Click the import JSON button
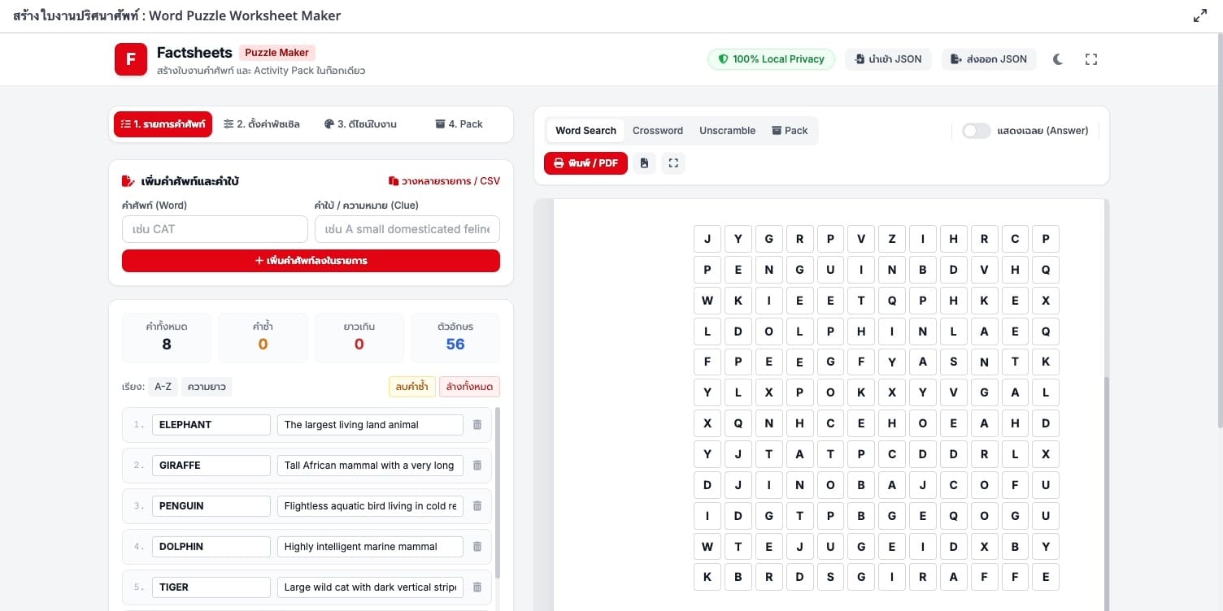This screenshot has height=611, width=1223. tap(888, 59)
